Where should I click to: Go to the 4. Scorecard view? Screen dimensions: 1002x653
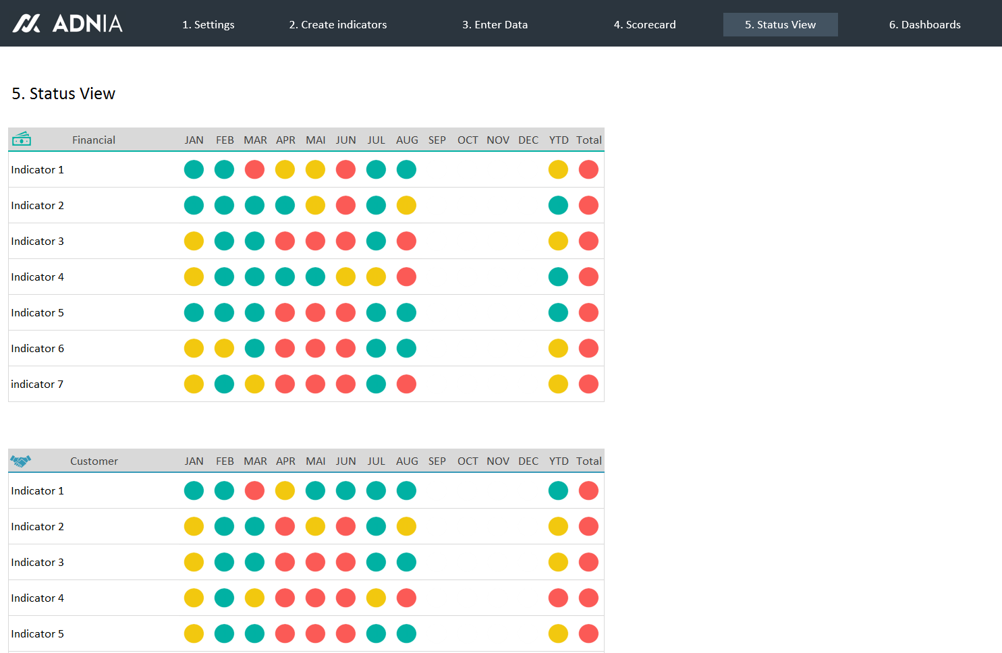click(644, 24)
